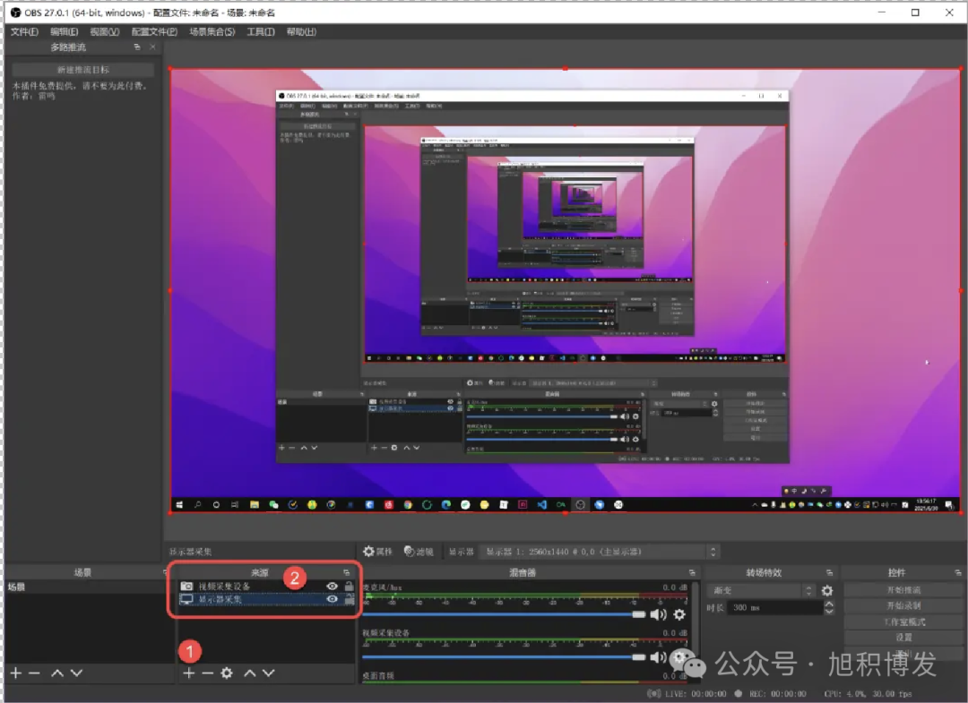Click VS Code icon in captured taskbar
The height and width of the screenshot is (703, 968).
click(x=542, y=505)
